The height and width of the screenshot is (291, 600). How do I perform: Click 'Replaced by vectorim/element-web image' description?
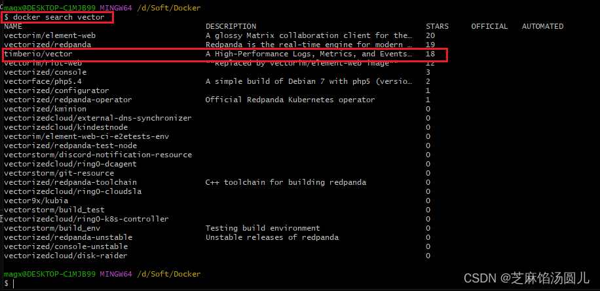click(x=303, y=63)
